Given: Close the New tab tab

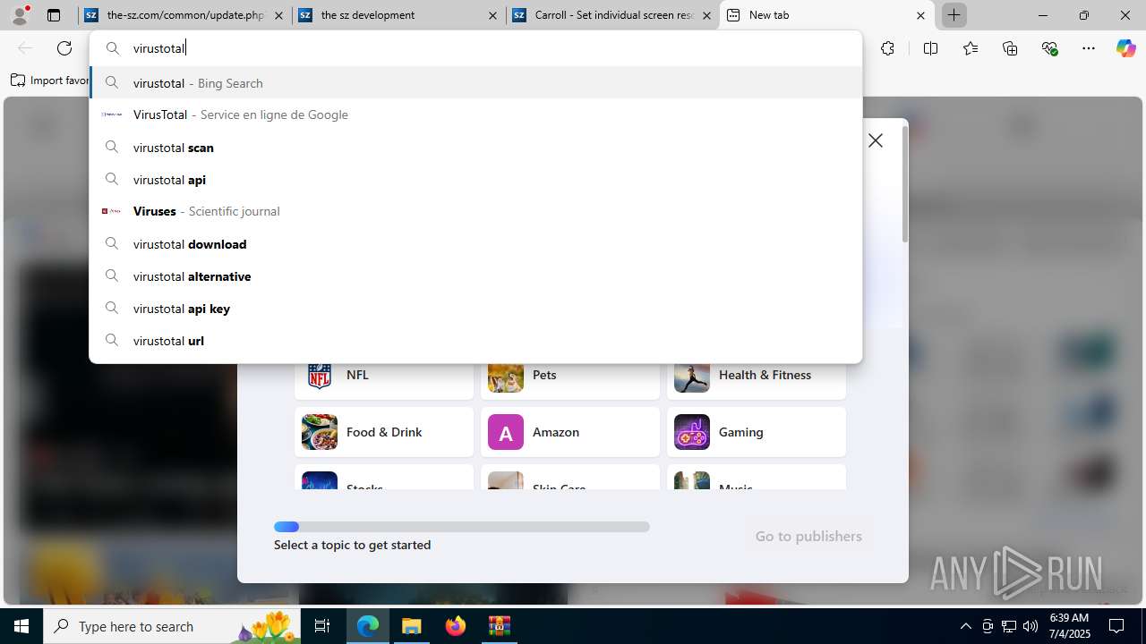Looking at the screenshot, I should click(x=920, y=15).
